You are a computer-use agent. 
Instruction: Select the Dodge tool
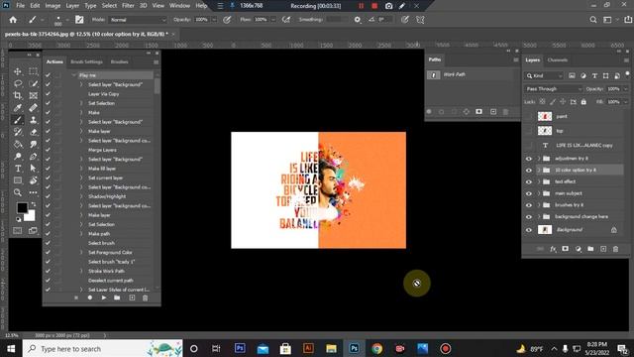18,157
